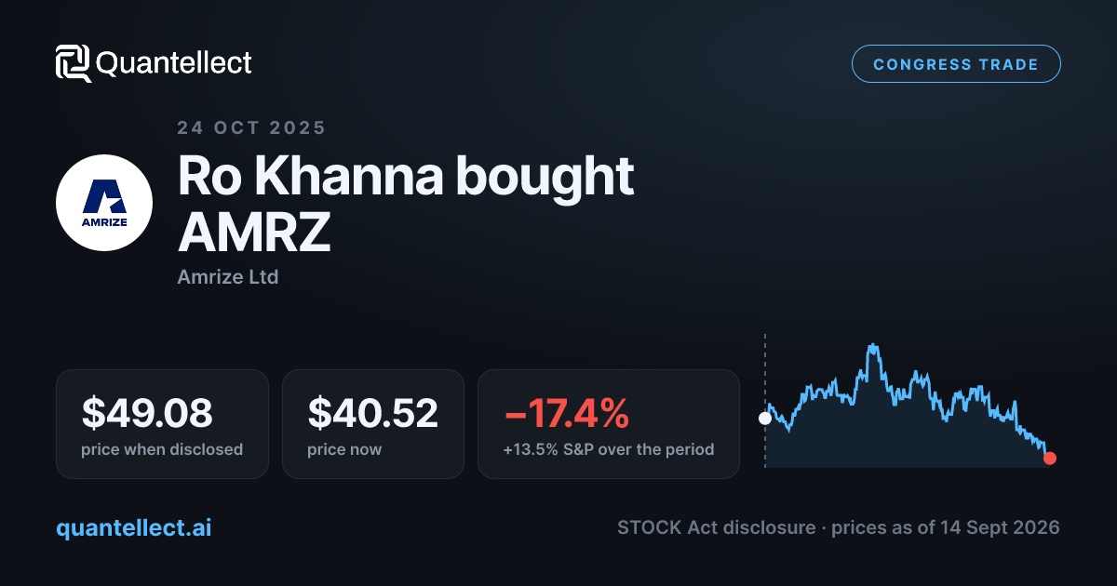Click the price when disclosed caption
The width and height of the screenshot is (1117, 586).
click(x=162, y=449)
